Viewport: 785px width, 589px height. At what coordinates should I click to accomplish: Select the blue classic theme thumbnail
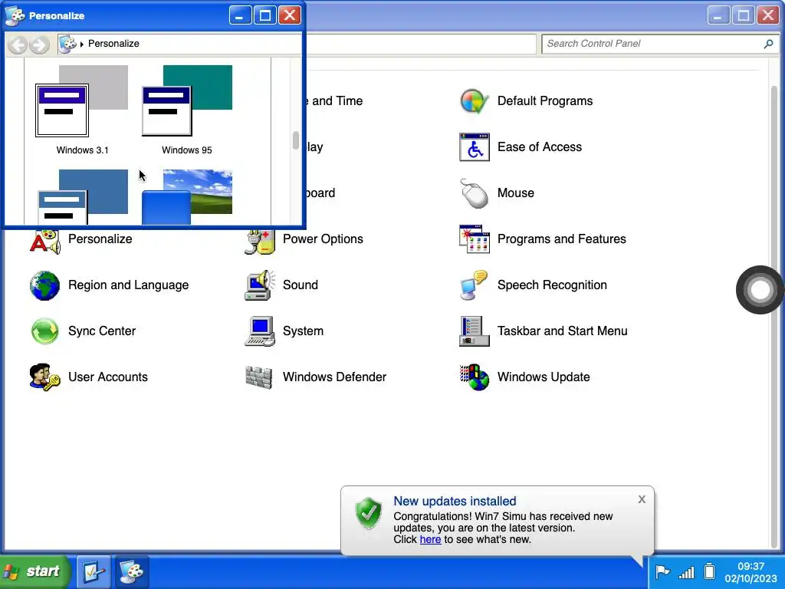click(83, 197)
